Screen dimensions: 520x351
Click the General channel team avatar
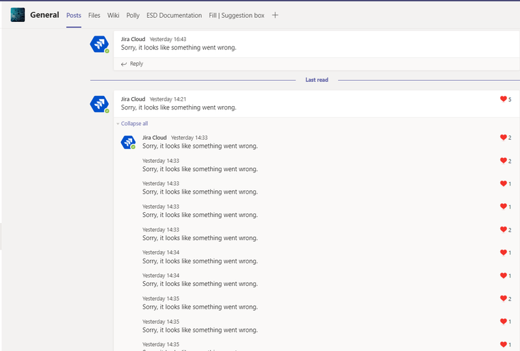18,15
